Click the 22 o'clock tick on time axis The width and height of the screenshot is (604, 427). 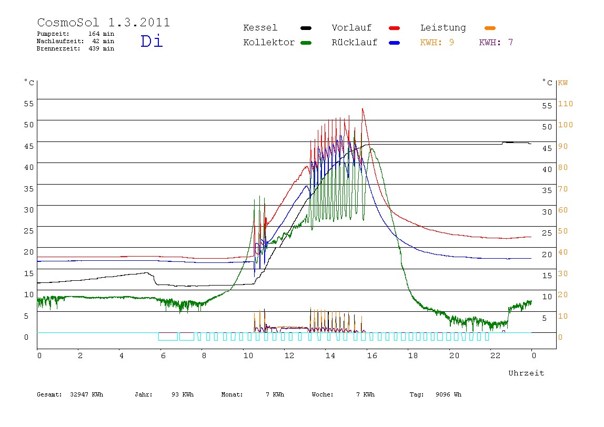[496, 356]
